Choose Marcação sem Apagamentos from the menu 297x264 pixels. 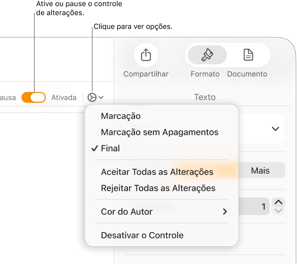click(159, 132)
